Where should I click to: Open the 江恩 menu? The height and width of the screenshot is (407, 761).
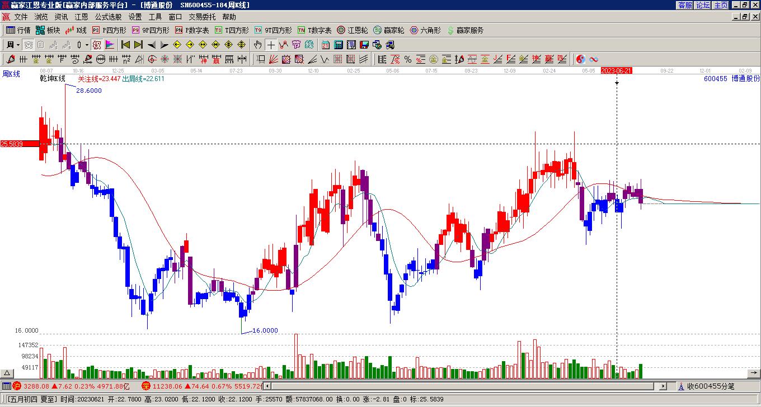[81, 17]
